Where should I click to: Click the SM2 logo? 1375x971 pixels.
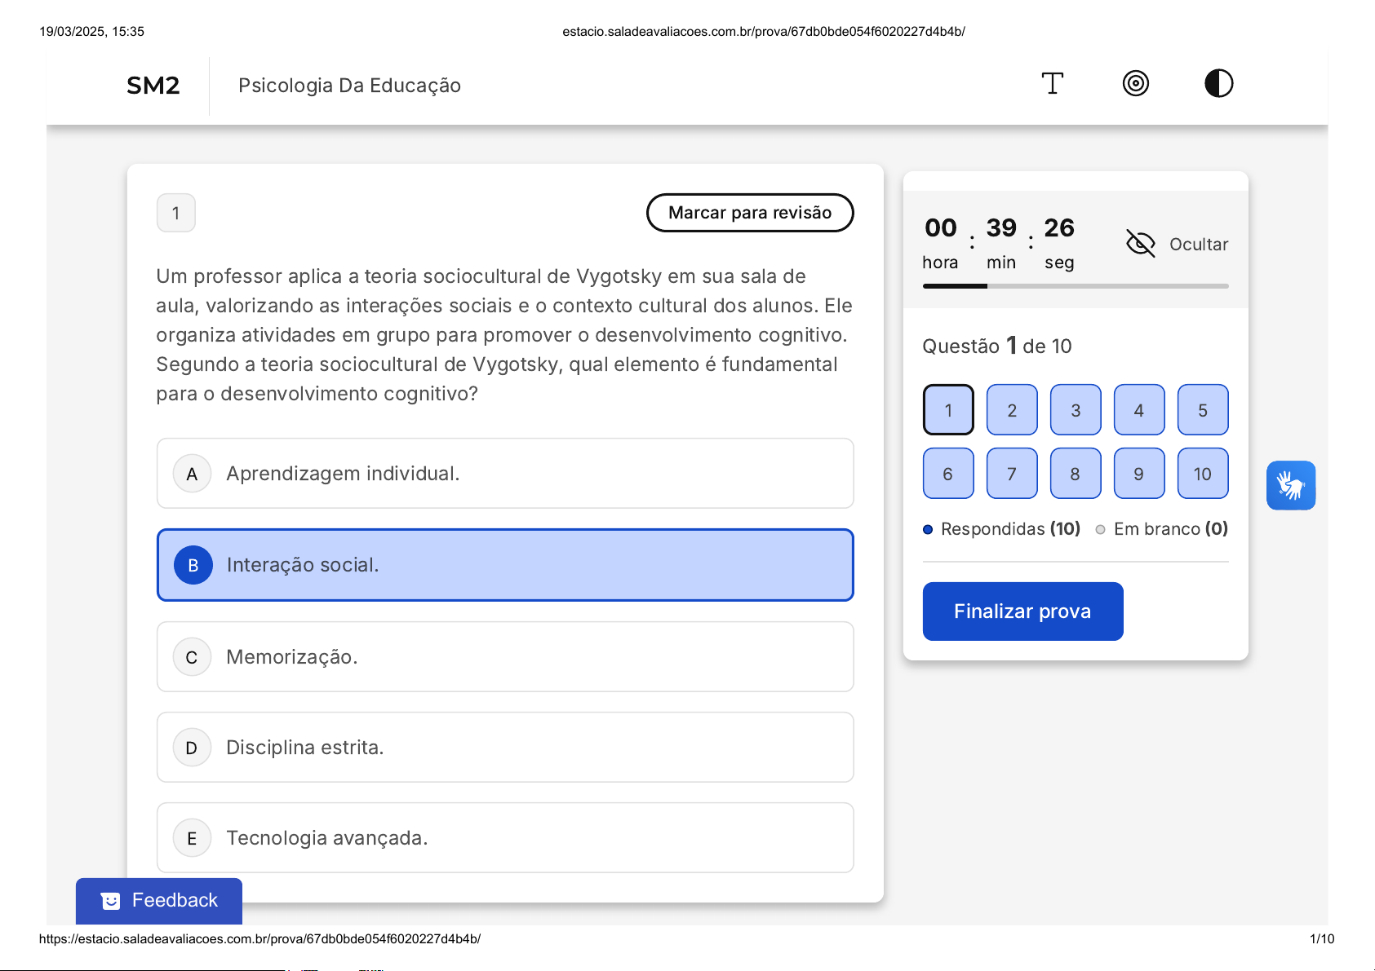(153, 86)
